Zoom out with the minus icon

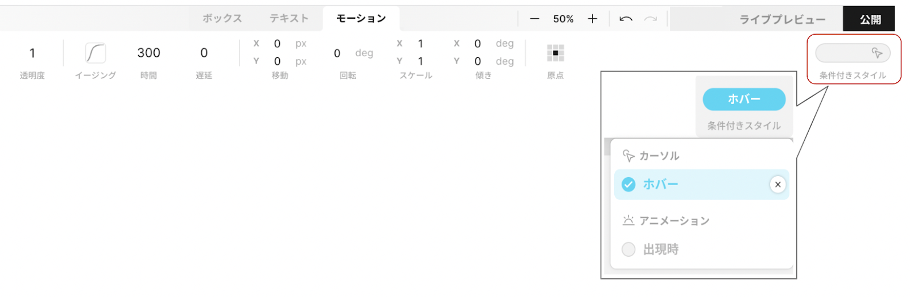[534, 19]
